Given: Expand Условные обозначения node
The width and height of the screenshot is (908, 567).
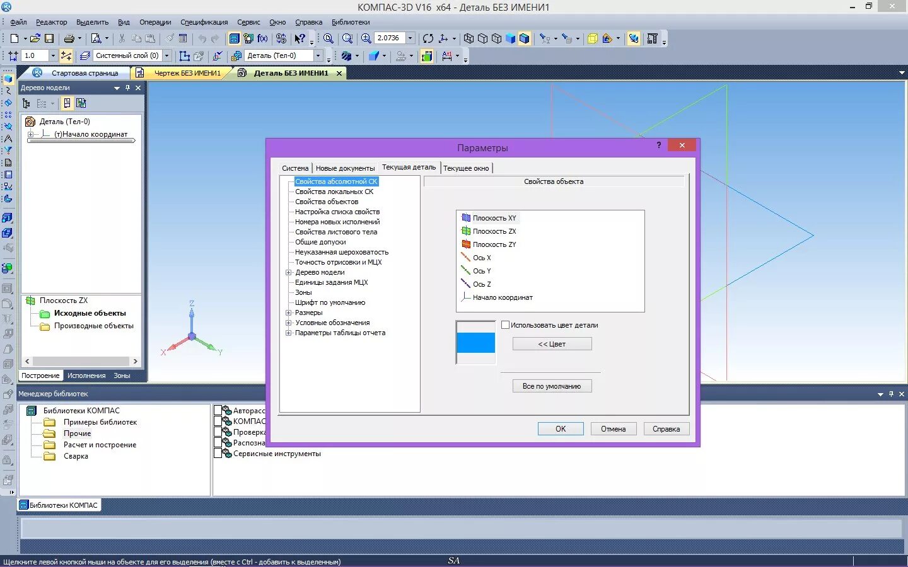Looking at the screenshot, I should tap(289, 323).
